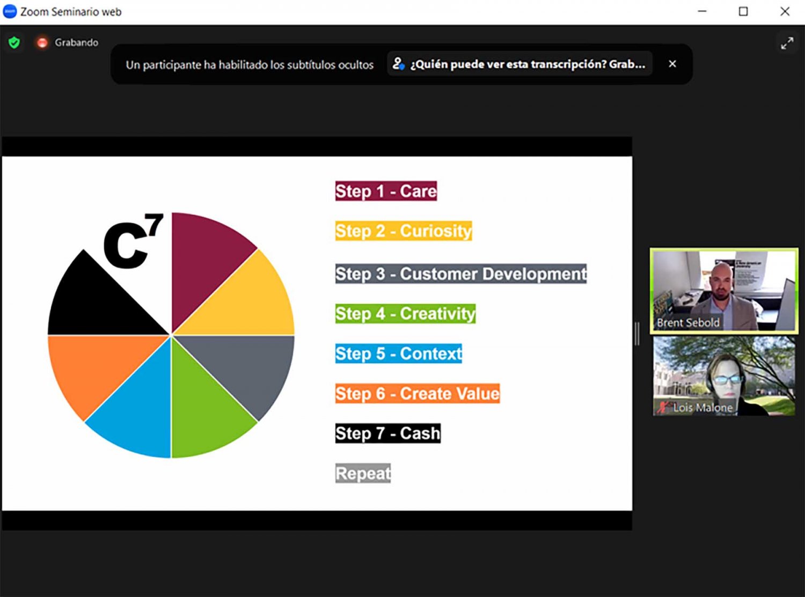Close the Zoom webinar window
805x597 pixels.
785,11
